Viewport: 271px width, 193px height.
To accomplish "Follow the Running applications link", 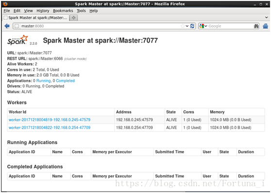I will (x=43, y=80).
